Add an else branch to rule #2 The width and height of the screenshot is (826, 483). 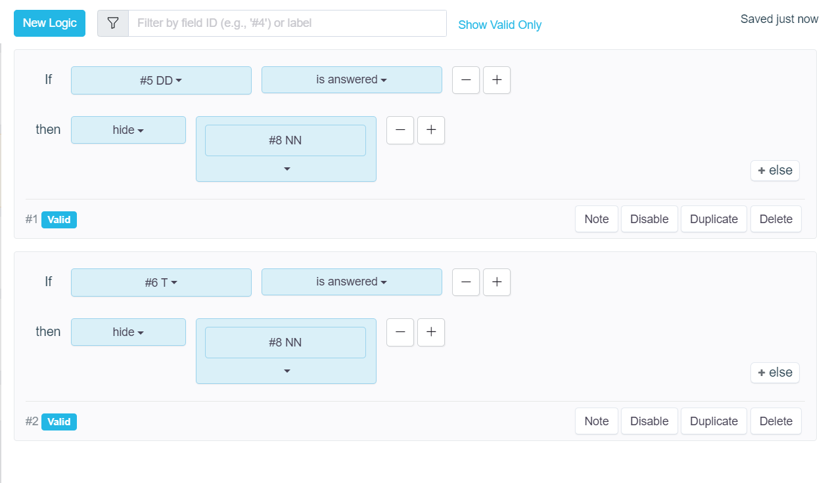click(775, 373)
